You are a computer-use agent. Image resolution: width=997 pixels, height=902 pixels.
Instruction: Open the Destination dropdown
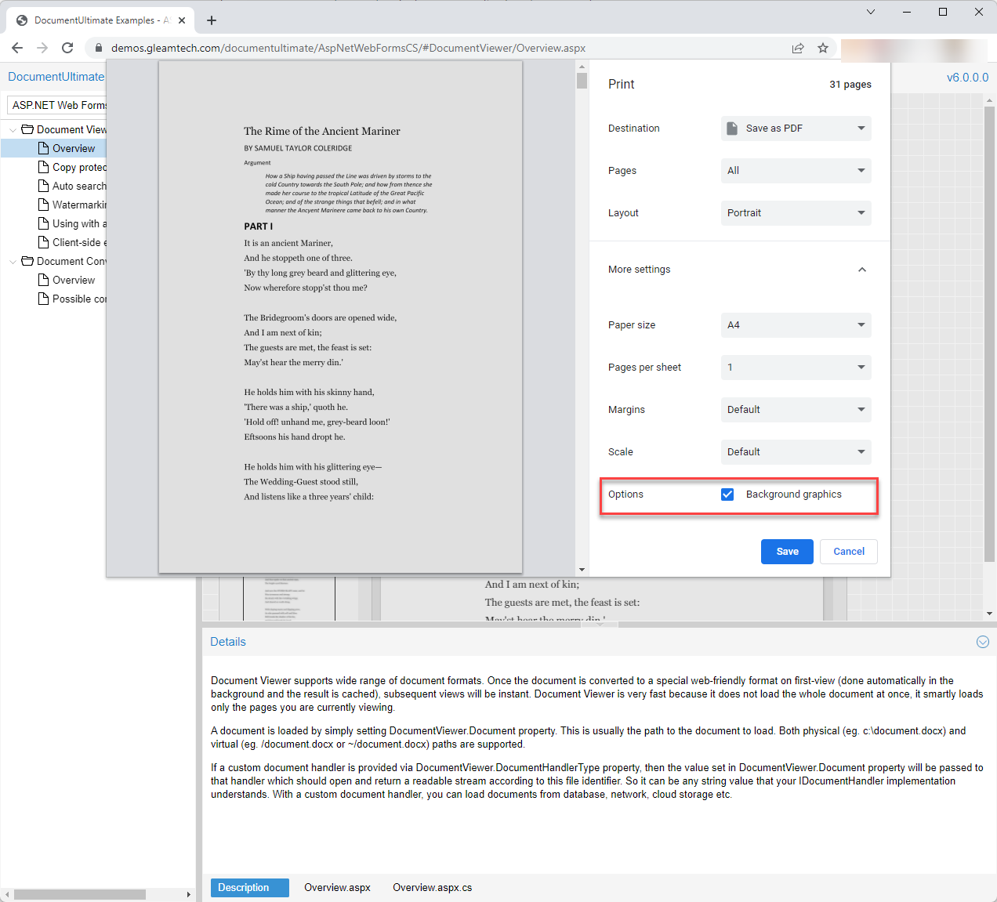pyautogui.click(x=796, y=129)
